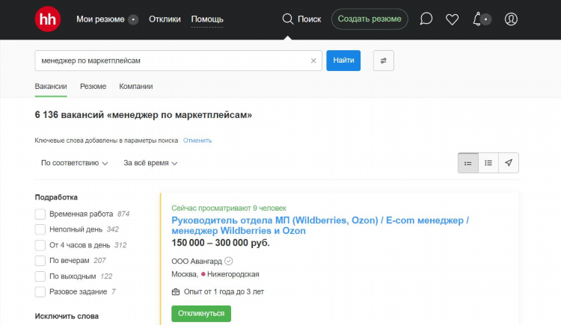
Task: Click Поиск label in header
Action: click(310, 19)
